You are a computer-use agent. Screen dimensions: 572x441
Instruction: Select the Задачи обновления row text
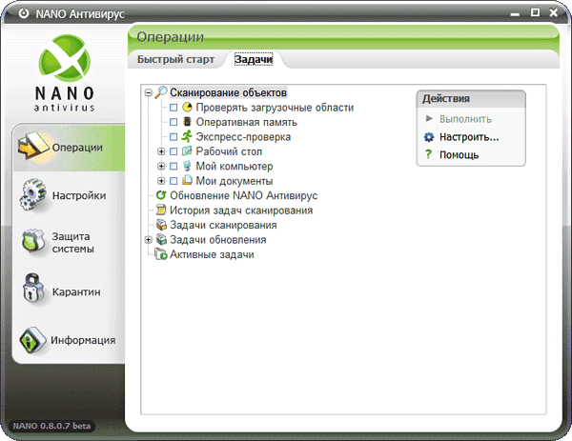[218, 239]
